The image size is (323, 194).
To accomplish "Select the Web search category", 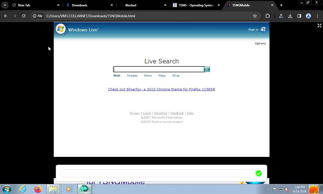I will (117, 76).
